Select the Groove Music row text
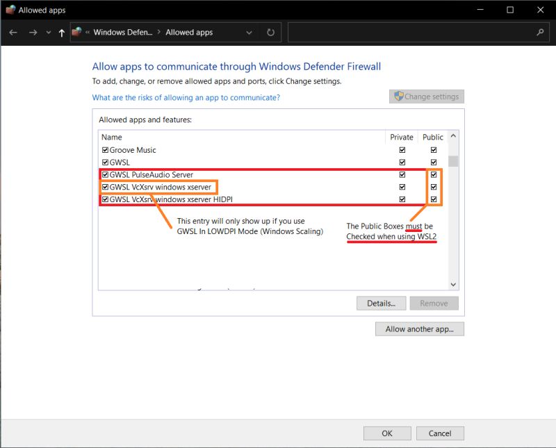This screenshot has width=556, height=448. tap(133, 150)
